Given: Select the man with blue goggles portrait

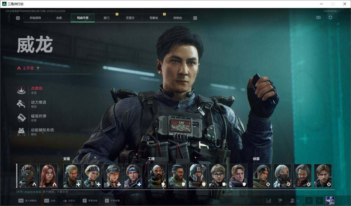Looking at the screenshot, I should tap(133, 176).
